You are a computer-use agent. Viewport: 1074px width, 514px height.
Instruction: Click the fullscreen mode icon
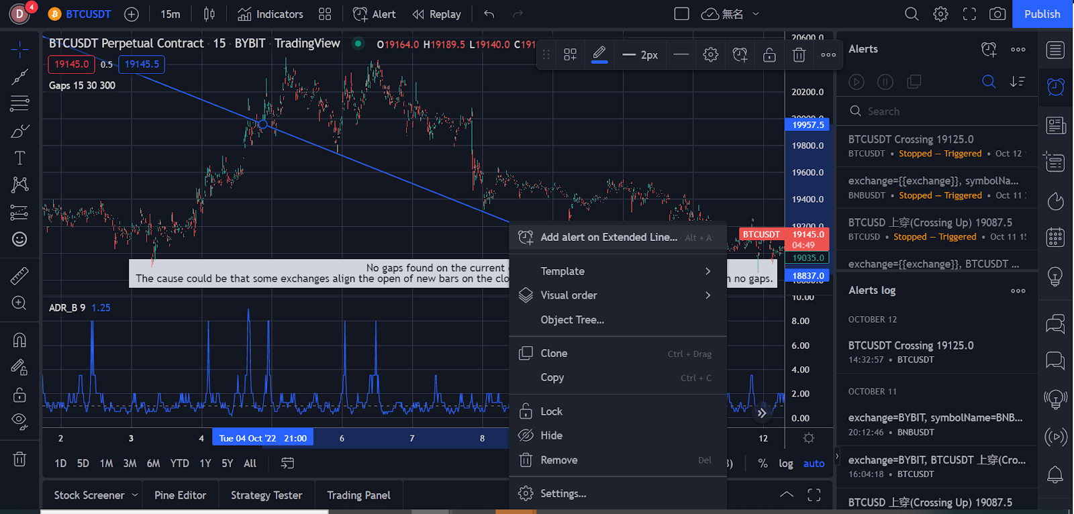969,14
